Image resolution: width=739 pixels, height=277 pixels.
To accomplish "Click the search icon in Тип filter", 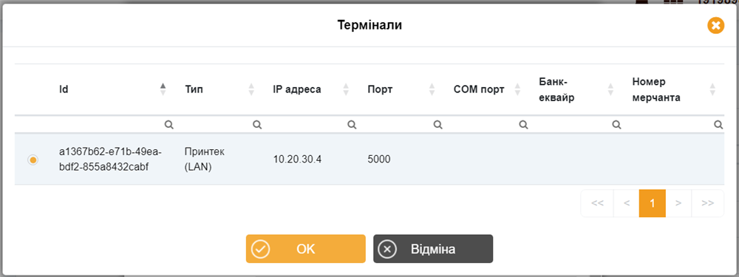I will click(x=257, y=125).
